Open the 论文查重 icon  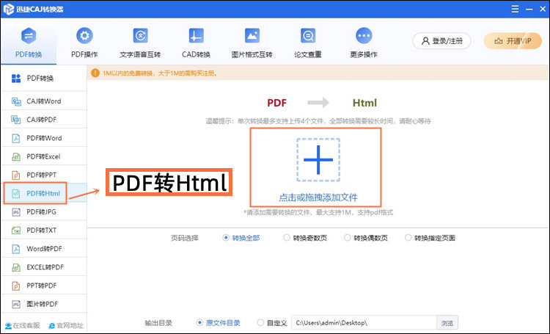[x=308, y=36]
